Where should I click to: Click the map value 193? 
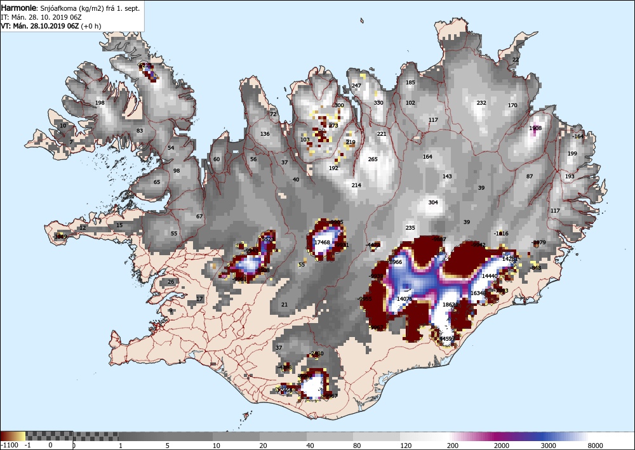coord(570,176)
